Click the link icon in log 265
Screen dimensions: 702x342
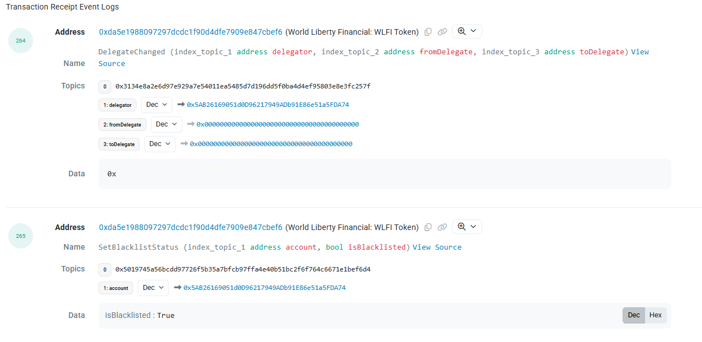(442, 227)
